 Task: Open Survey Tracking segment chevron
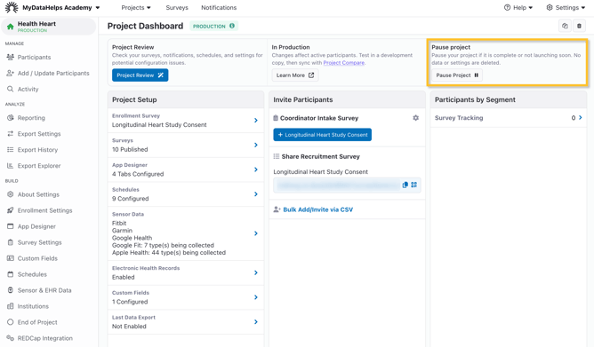pyautogui.click(x=581, y=117)
